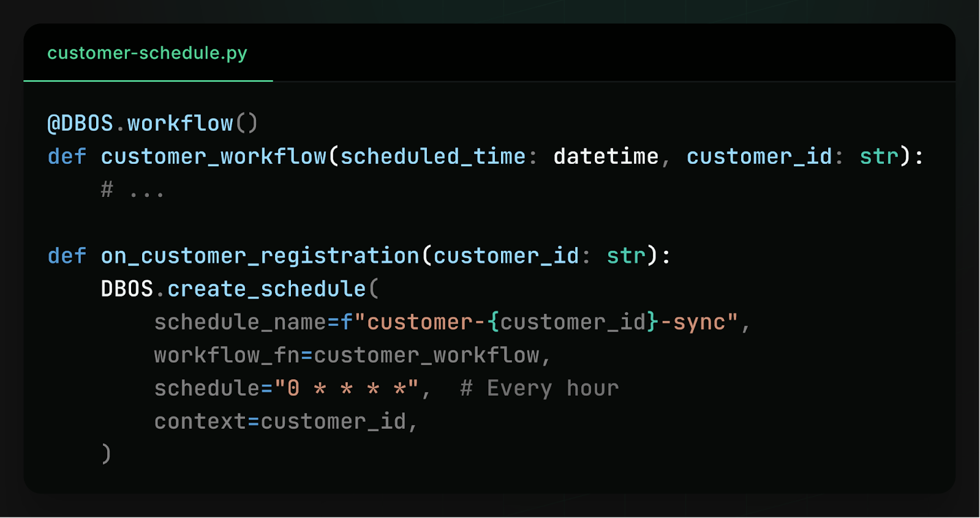Viewport: 980px width, 518px height.
Task: Click the '# ...' comment line
Action: point(133,190)
